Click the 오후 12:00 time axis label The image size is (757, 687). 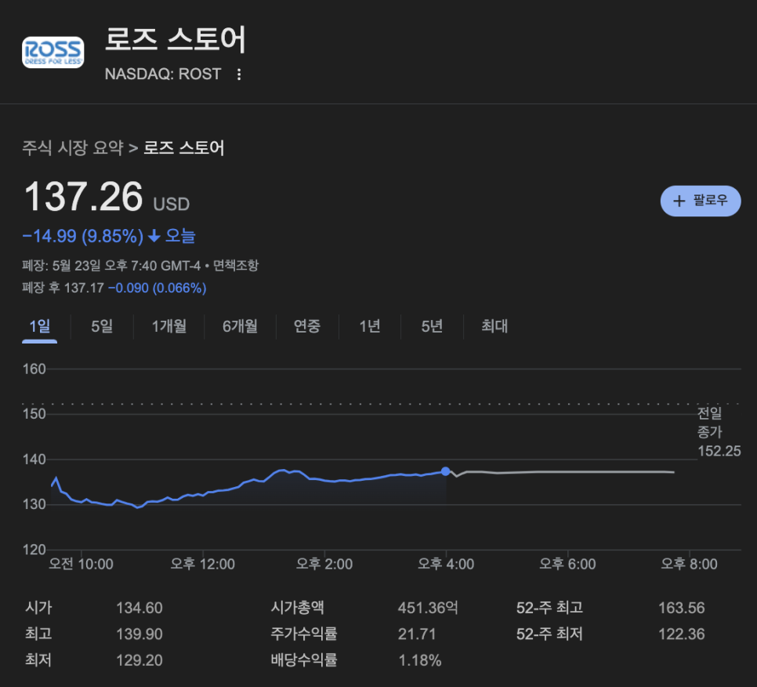point(203,564)
